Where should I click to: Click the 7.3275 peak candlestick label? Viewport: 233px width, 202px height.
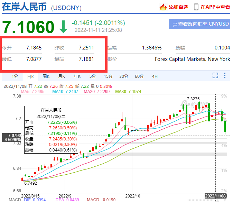(193, 99)
